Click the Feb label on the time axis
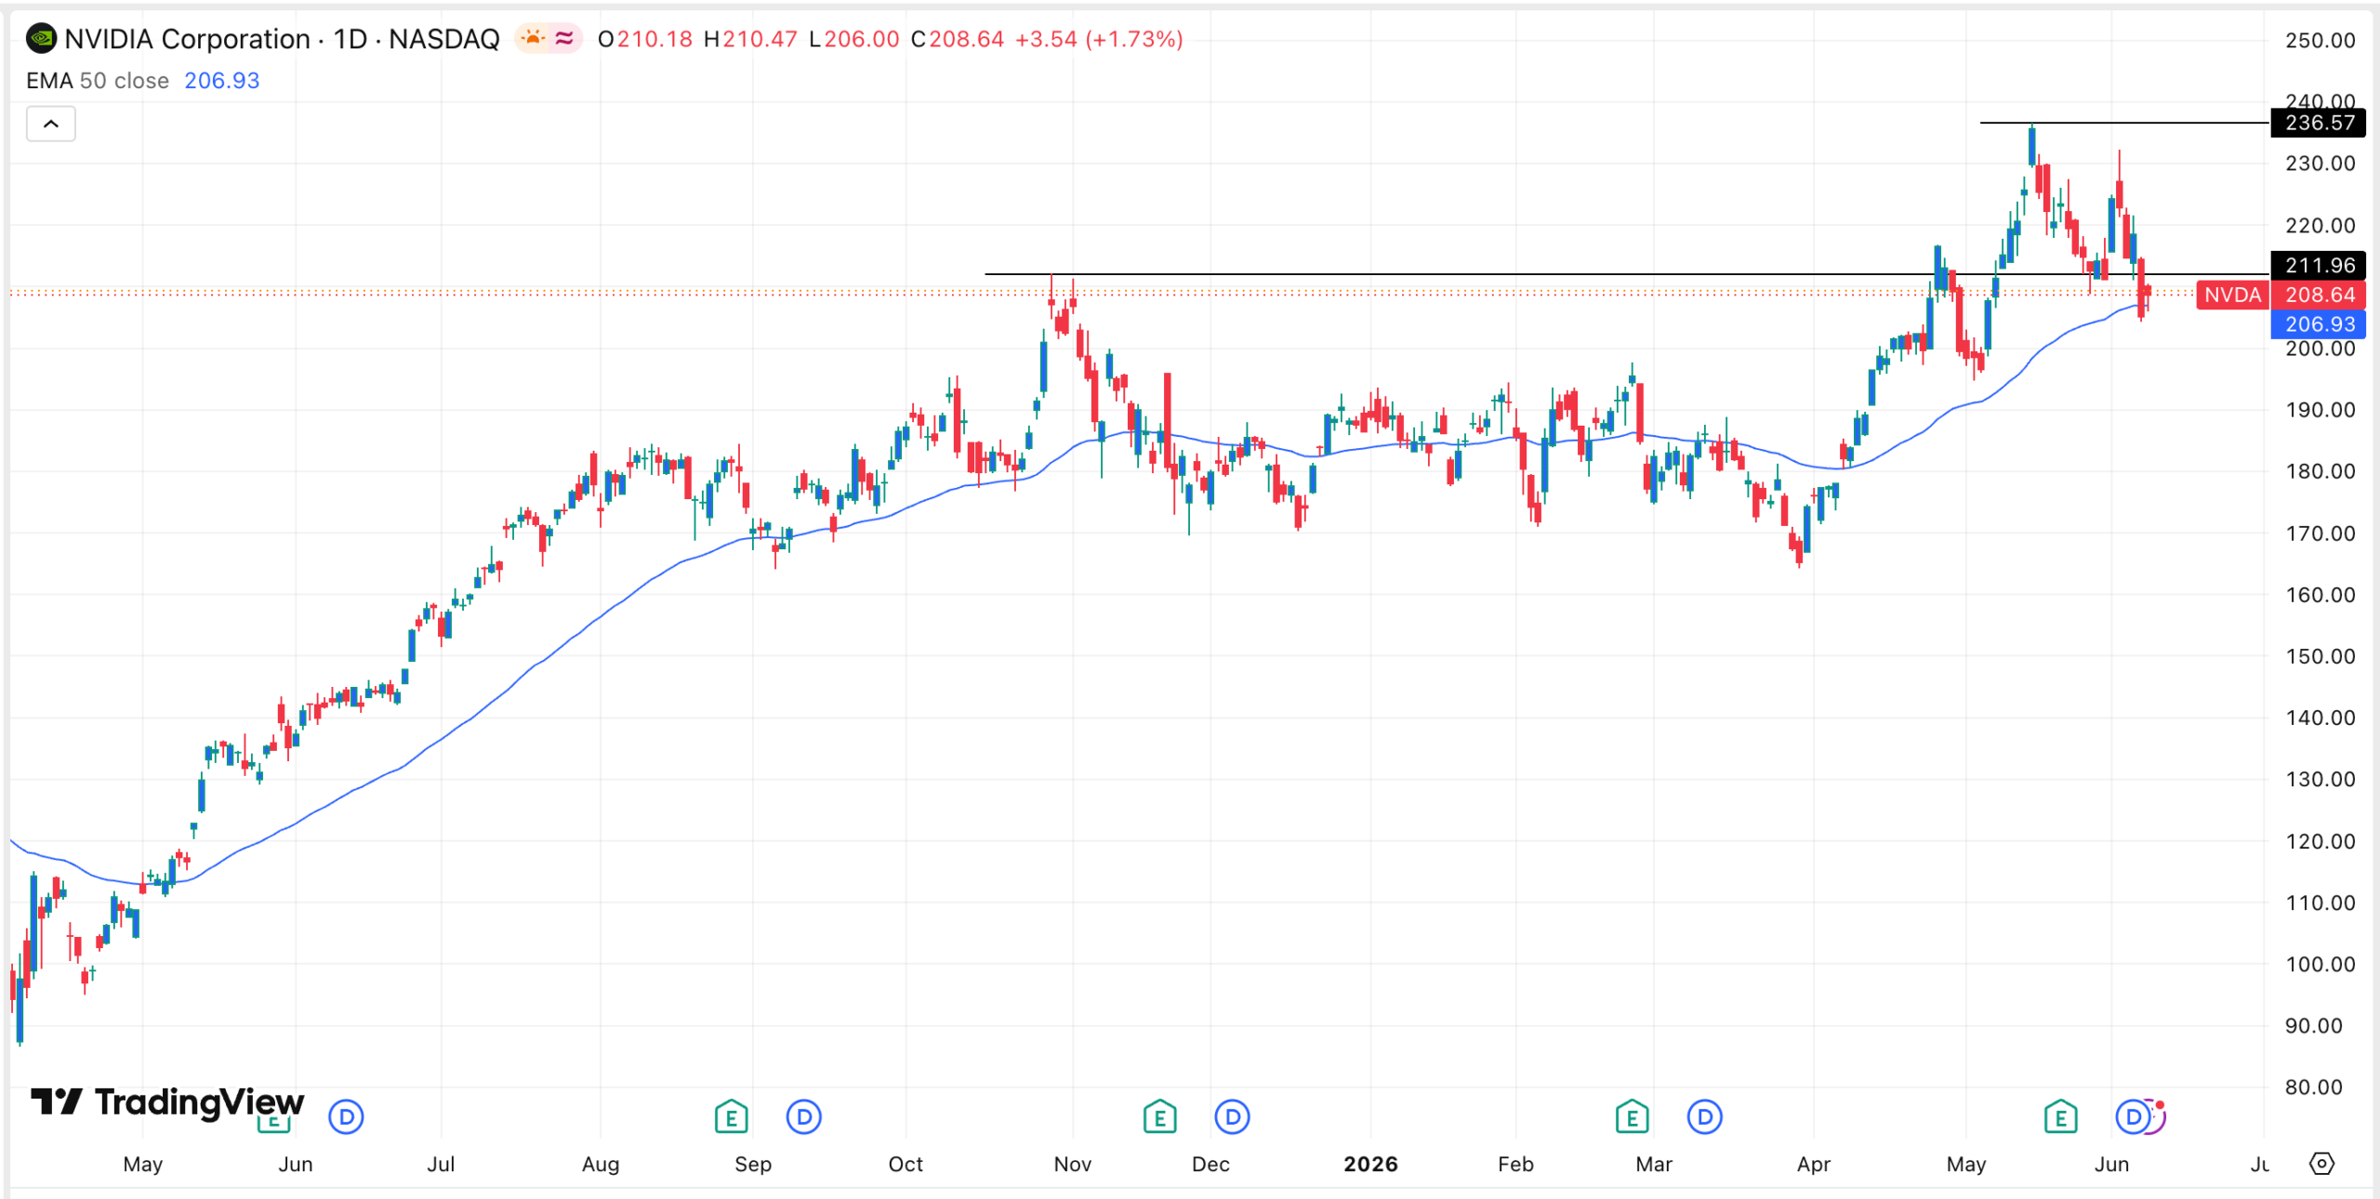 (1515, 1164)
